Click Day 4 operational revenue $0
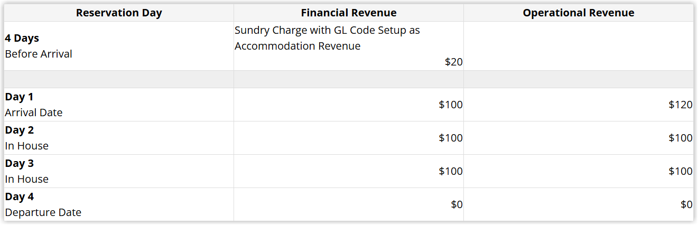698x225 pixels. pos(686,204)
